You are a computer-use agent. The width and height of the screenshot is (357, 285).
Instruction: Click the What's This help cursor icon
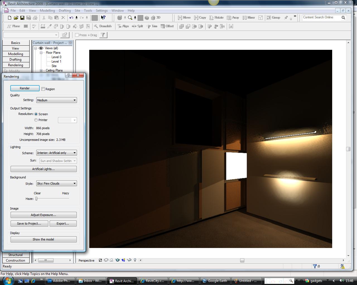click(x=103, y=18)
